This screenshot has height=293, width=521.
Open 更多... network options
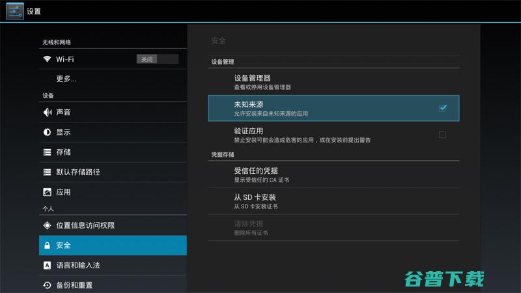point(113,79)
